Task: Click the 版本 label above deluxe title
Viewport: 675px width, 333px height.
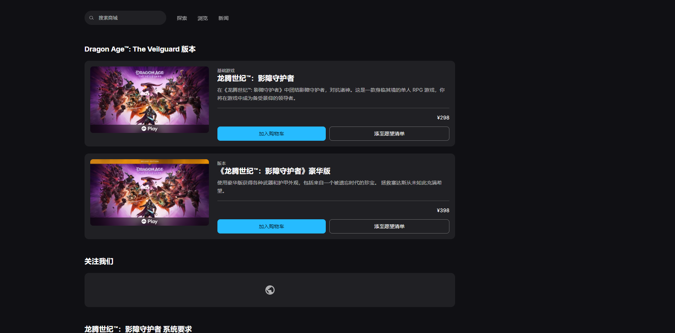Action: (222, 163)
